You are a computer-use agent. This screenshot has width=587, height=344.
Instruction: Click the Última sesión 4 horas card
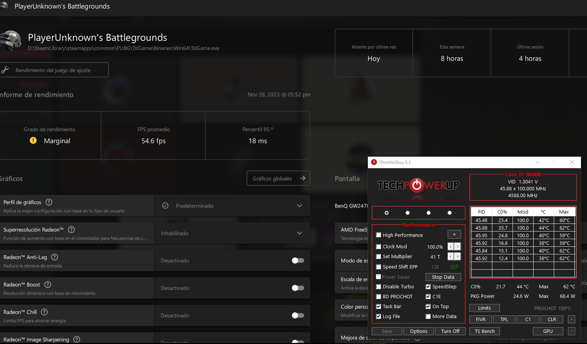[x=530, y=53]
